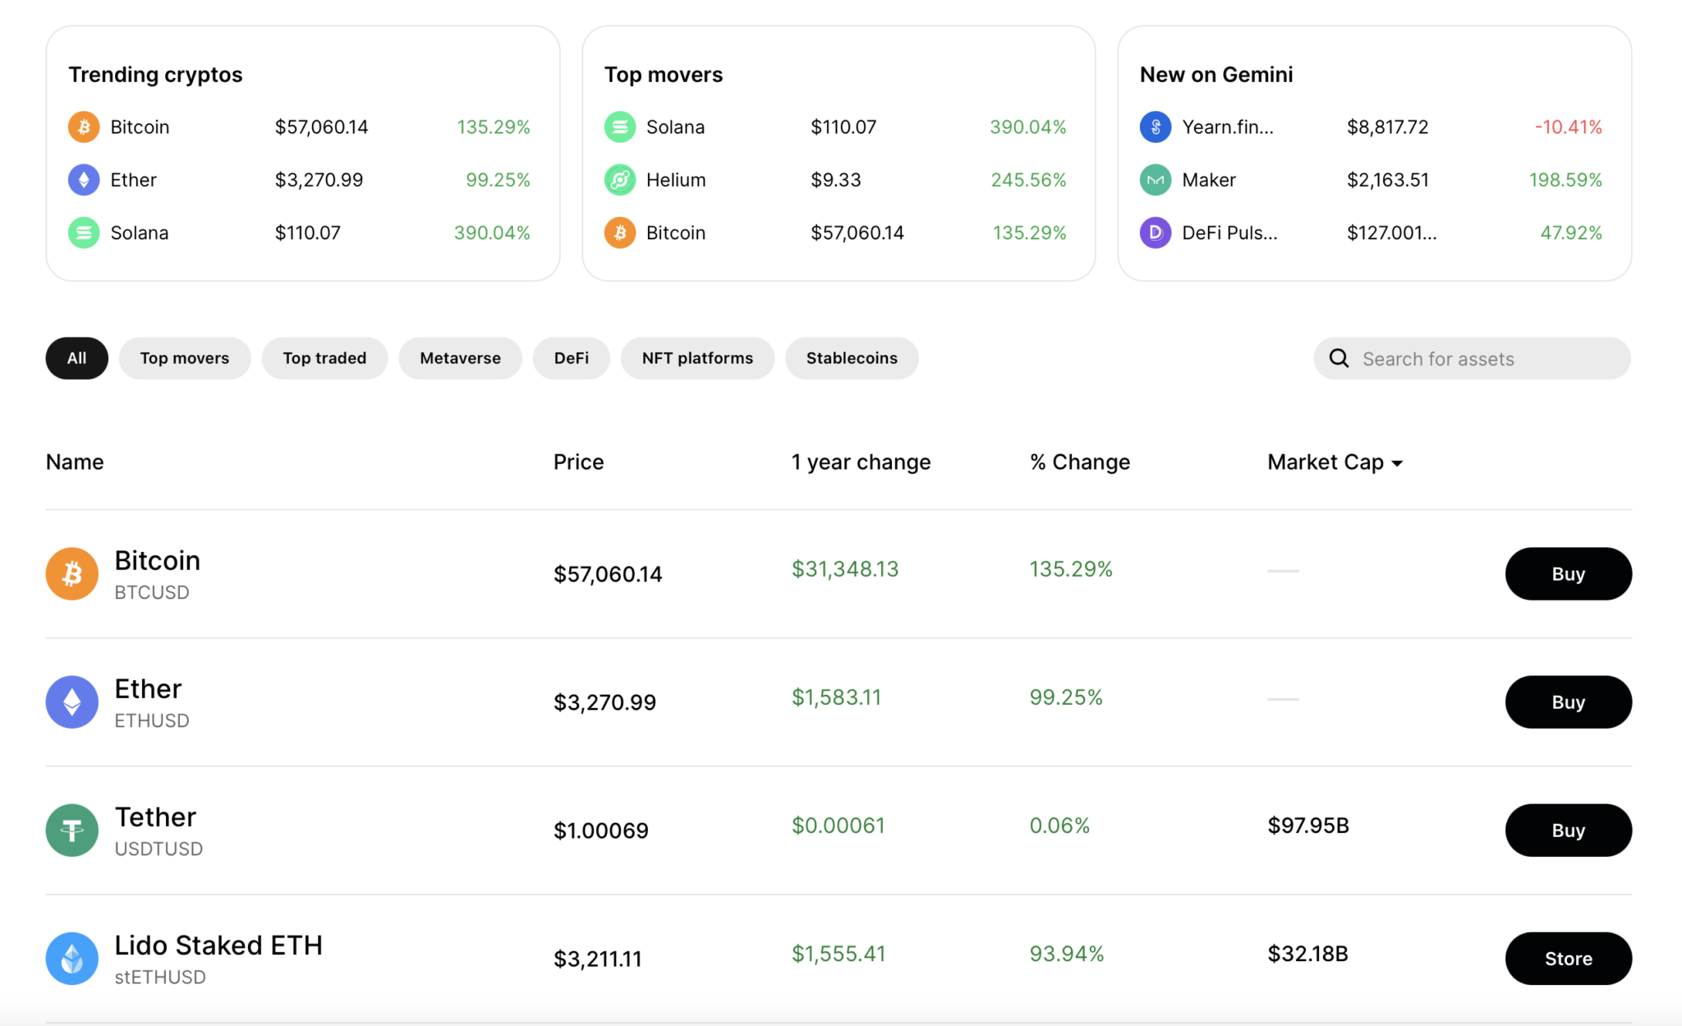Click Yearn.finance icon in New on Gemini
This screenshot has height=1026, width=1682.
click(1156, 127)
